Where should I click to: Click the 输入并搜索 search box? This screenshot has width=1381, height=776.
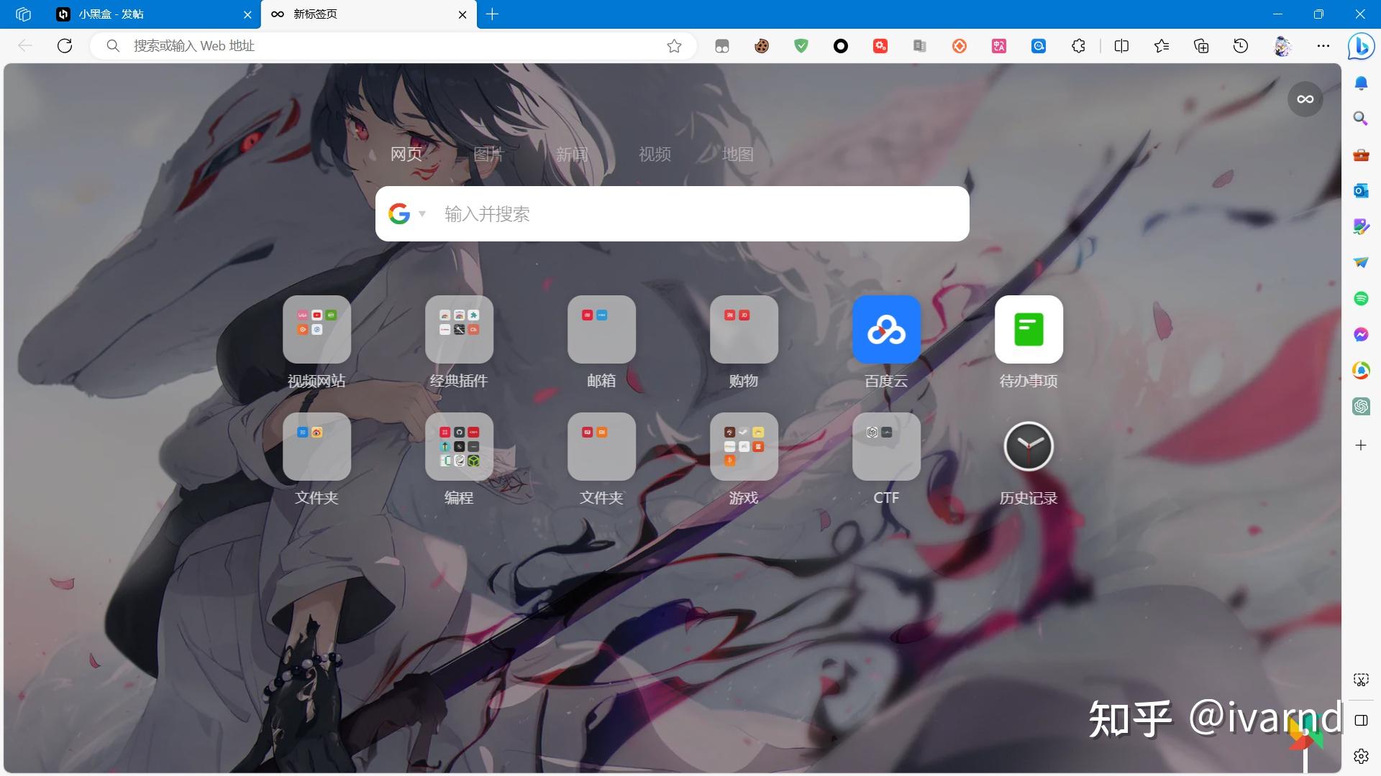pyautogui.click(x=690, y=214)
